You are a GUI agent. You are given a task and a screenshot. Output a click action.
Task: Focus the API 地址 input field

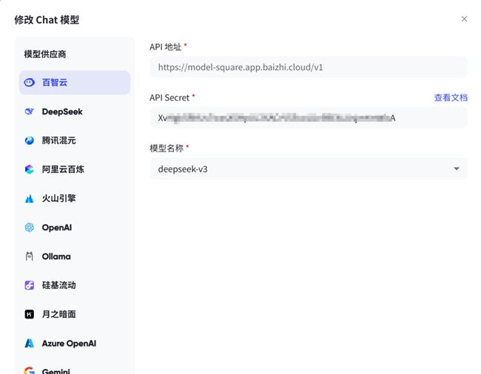[x=309, y=67]
